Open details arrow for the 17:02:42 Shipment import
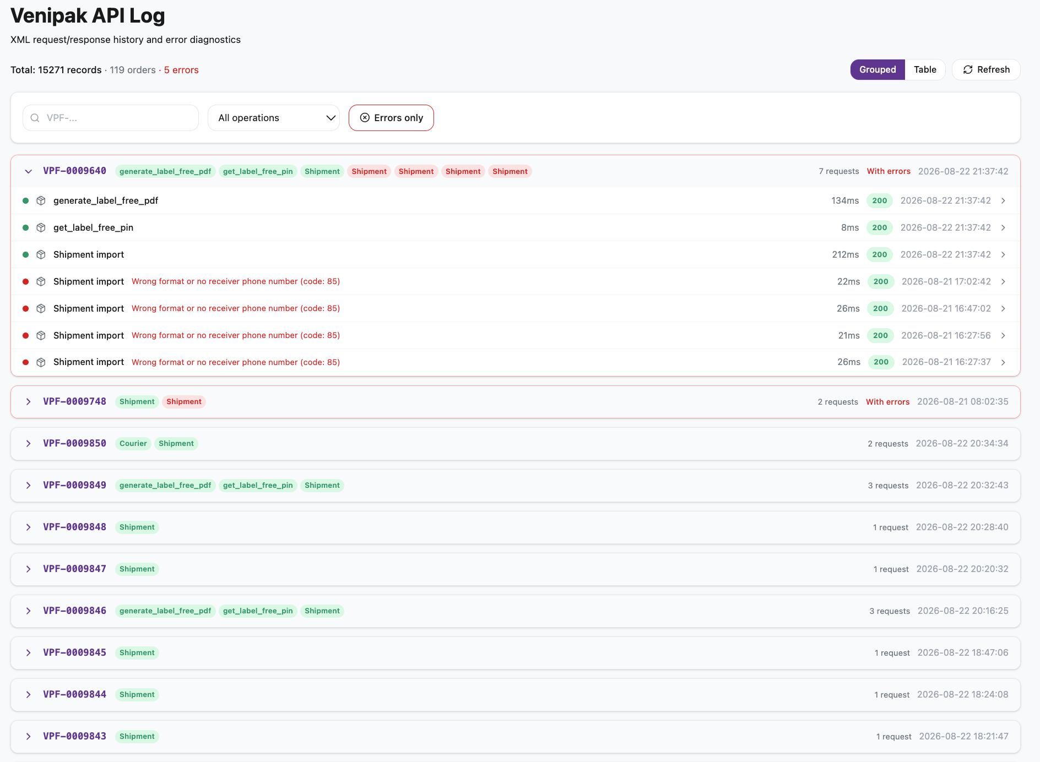Screen dimensions: 1040x762 click(x=1003, y=281)
